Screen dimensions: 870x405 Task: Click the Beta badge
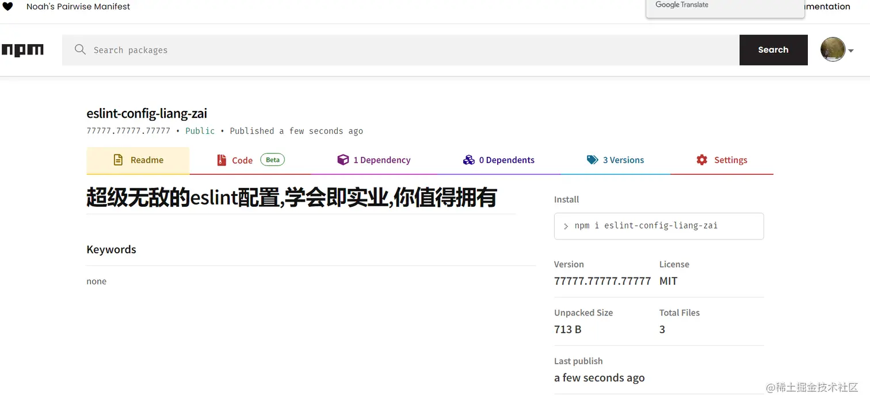point(273,160)
